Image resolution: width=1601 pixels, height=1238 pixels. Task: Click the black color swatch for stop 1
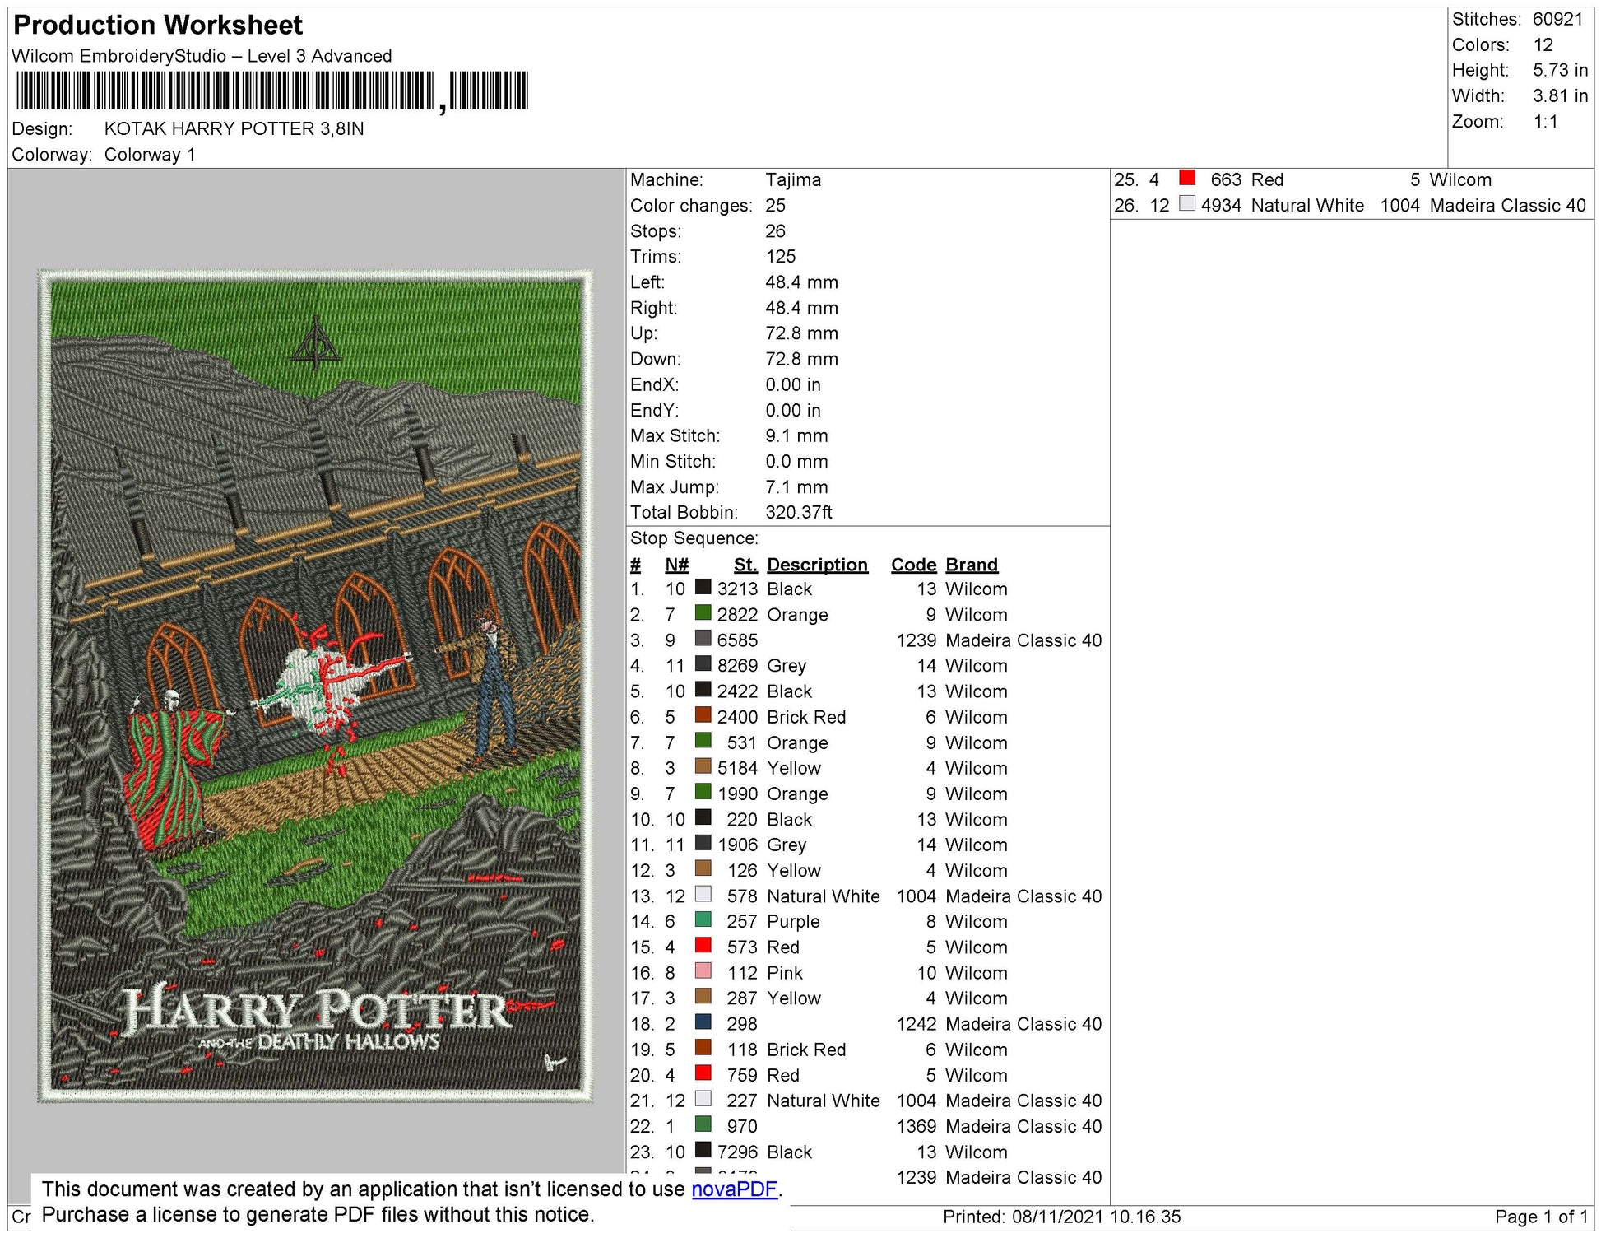tap(702, 589)
